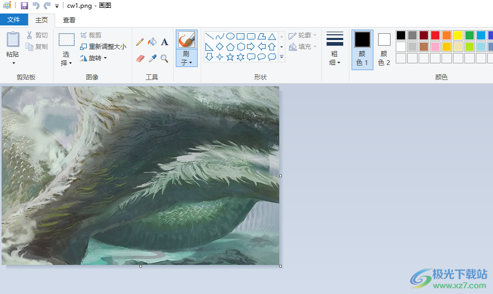This screenshot has width=493, height=294.
Task: Choose the Rounded rectangle shape
Action: click(251, 36)
